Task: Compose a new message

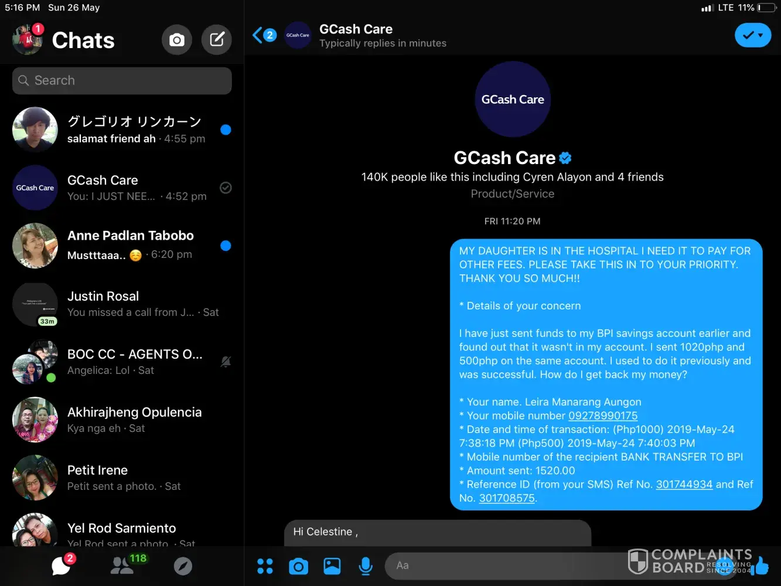Action: click(217, 40)
